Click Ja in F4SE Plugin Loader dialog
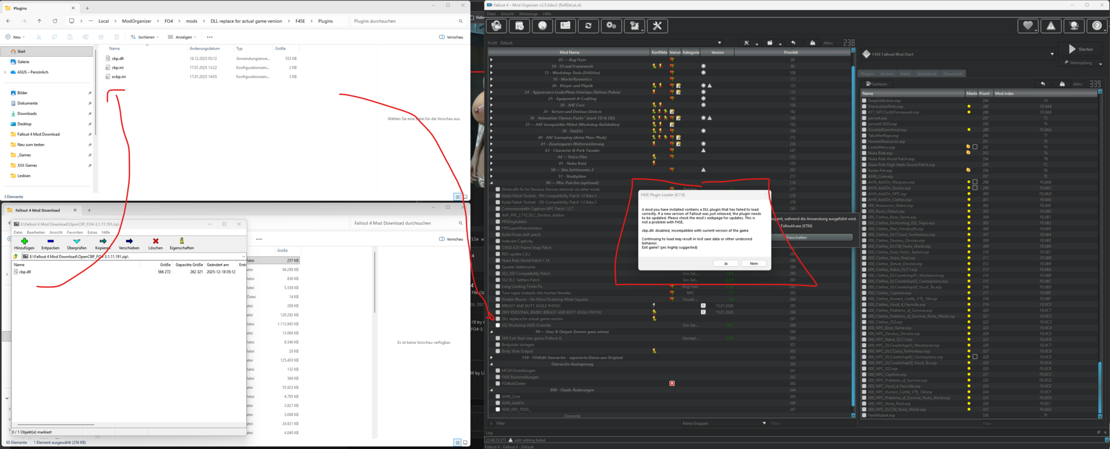This screenshot has height=449, width=1110. (726, 264)
